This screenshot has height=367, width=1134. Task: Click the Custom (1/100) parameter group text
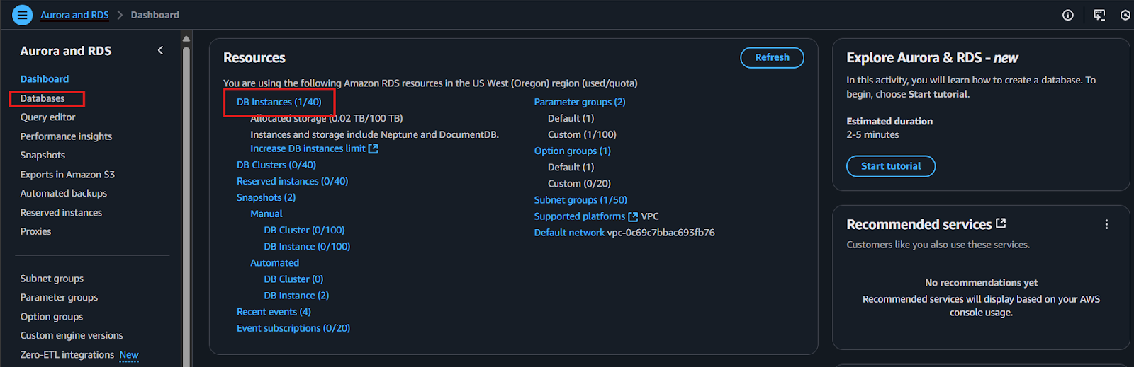point(582,134)
